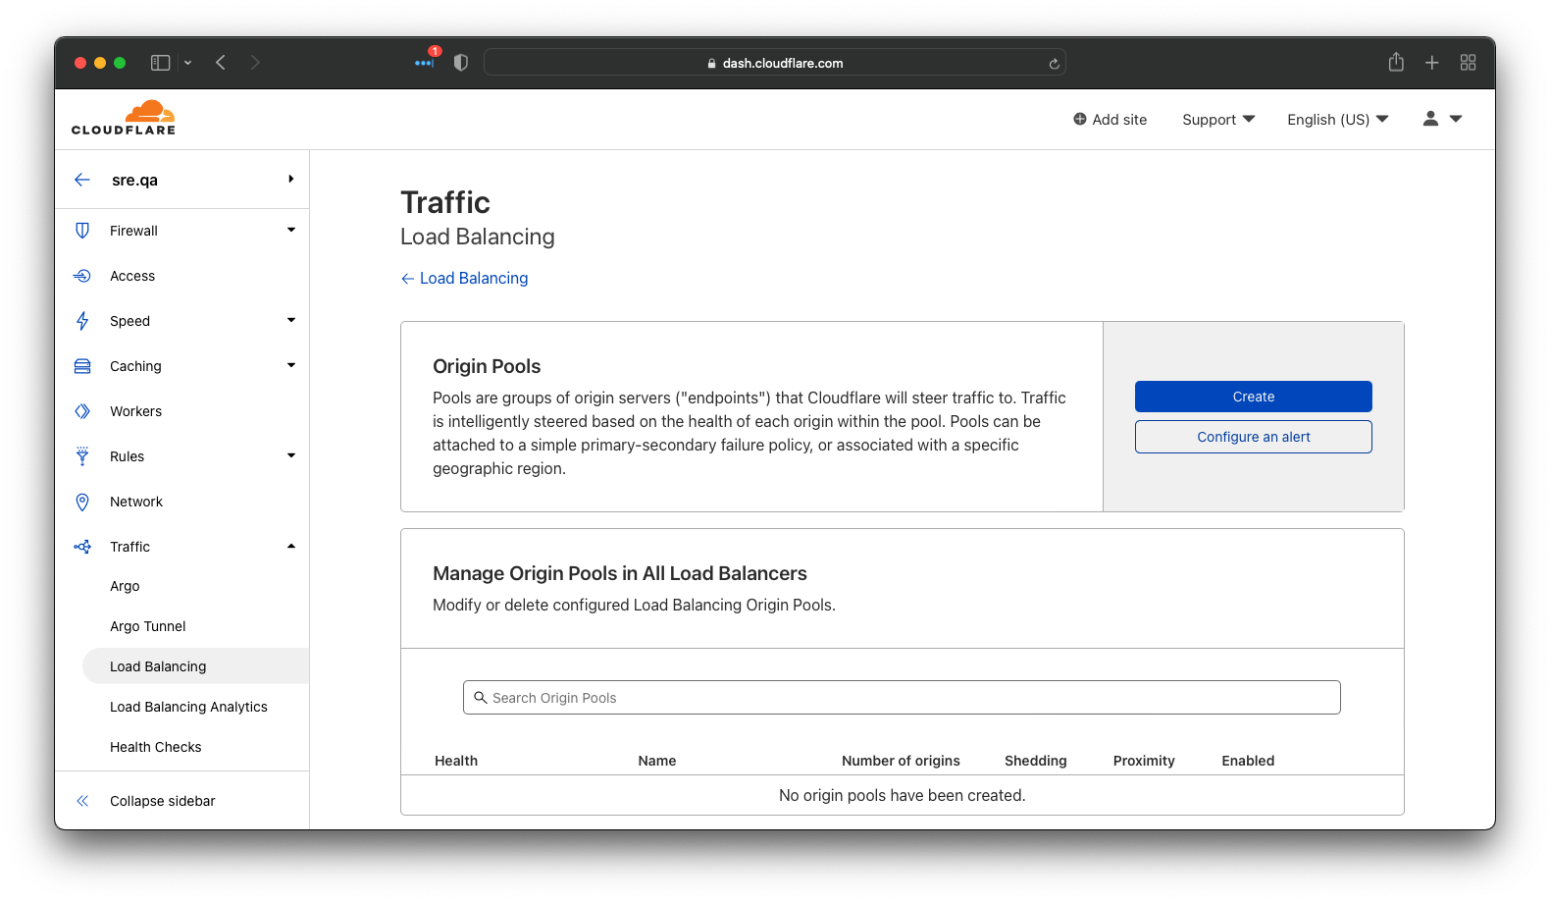Click the Create button
Viewport: 1550px width, 902px height.
tap(1254, 397)
